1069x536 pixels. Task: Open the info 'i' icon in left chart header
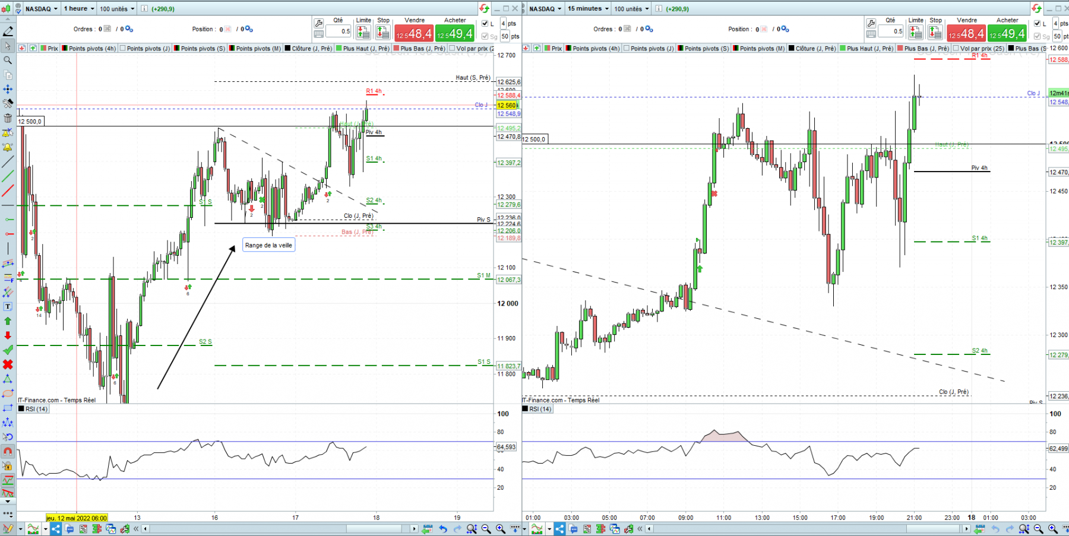[x=144, y=8]
